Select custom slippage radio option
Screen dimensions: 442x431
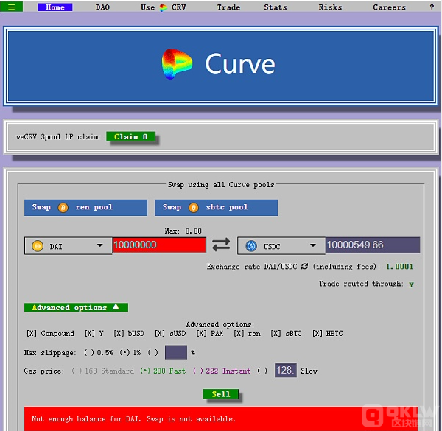153,353
